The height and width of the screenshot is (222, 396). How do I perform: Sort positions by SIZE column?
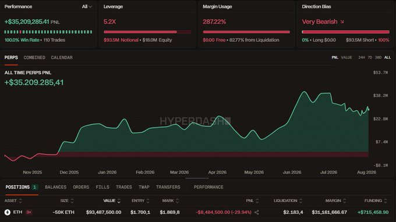pyautogui.click(x=67, y=200)
